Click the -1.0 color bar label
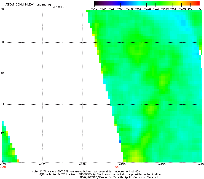 pyautogui.click(x=103, y=9)
